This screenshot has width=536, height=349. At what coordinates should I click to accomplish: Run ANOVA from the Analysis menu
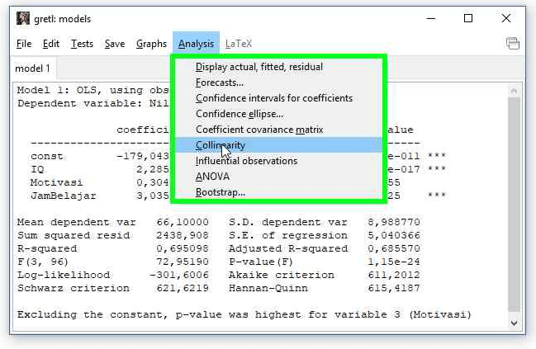tap(212, 177)
